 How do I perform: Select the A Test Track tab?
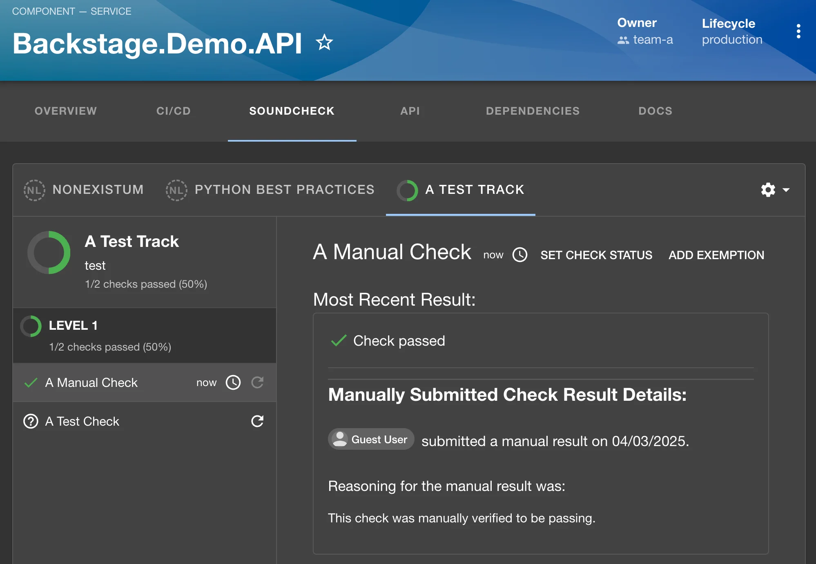click(x=461, y=190)
